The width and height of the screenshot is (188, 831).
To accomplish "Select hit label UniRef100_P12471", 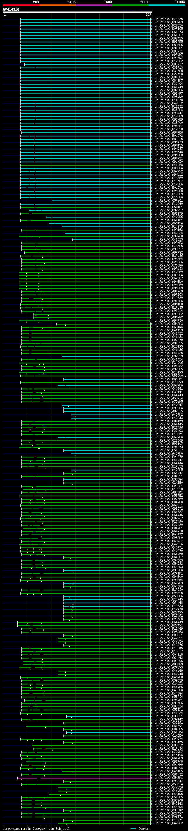I will [169, 820].
